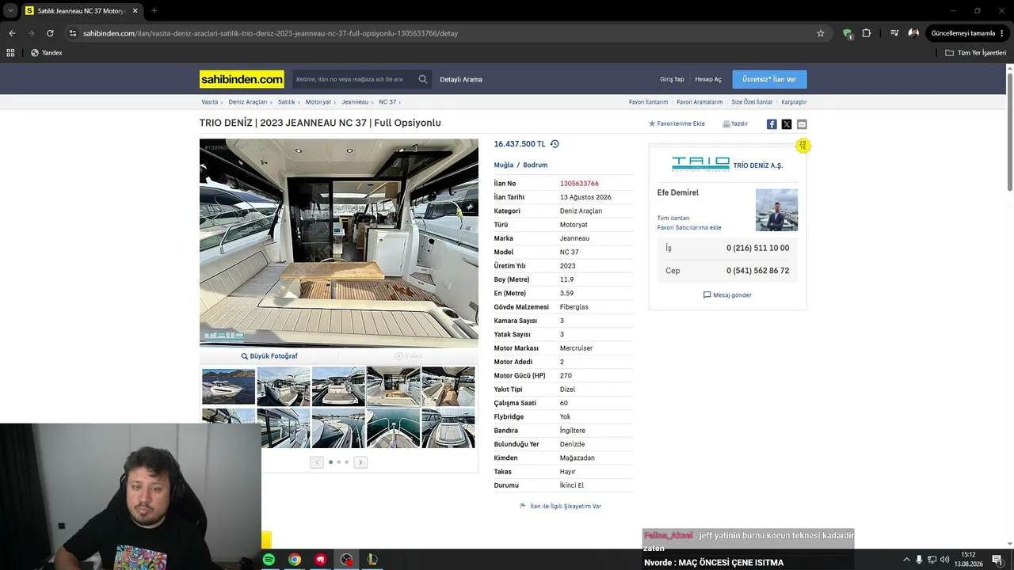Click the search magnifier icon

point(423,79)
